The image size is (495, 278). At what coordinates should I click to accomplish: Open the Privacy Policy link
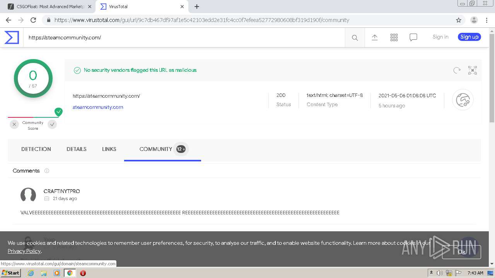[x=24, y=251]
